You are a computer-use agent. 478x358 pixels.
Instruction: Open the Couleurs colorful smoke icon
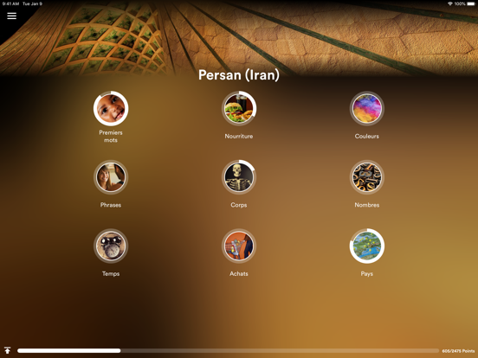367,108
